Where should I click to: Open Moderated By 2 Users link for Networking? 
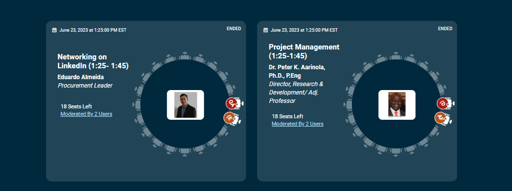(x=86, y=114)
